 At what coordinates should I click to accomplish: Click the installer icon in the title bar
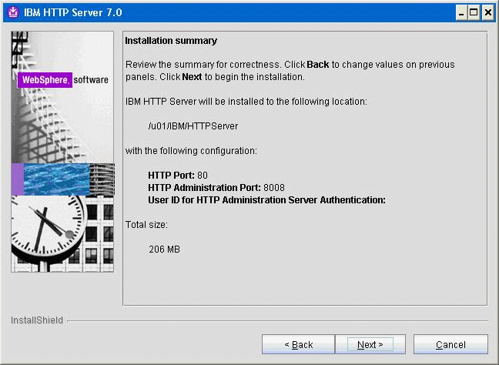pos(13,12)
